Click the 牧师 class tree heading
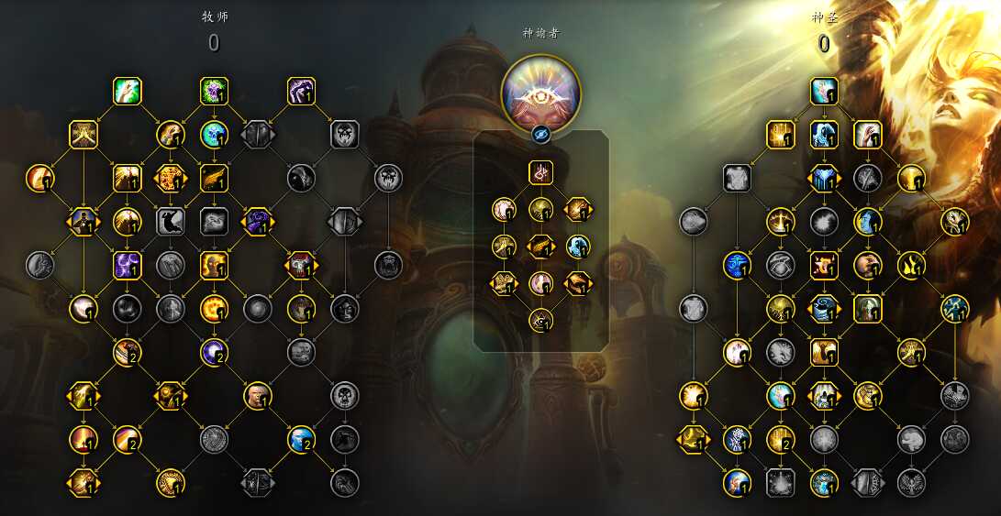The width and height of the screenshot is (1001, 516). click(215, 17)
